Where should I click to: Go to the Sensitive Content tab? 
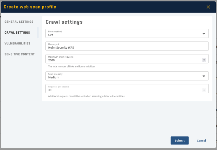point(19,54)
